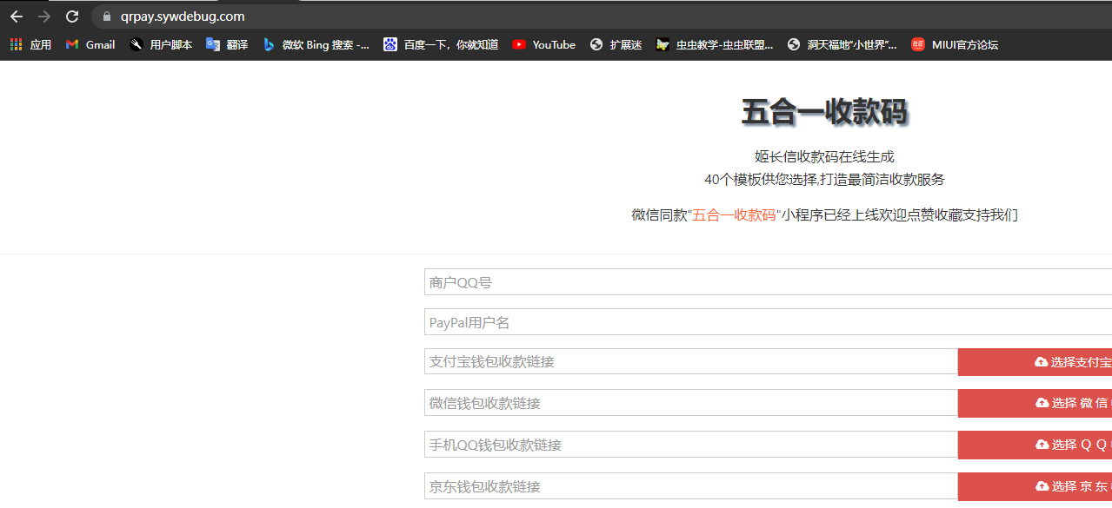Open the 虫虫教学-虫虫联盟 bookmark
1112x508 pixels.
[714, 44]
